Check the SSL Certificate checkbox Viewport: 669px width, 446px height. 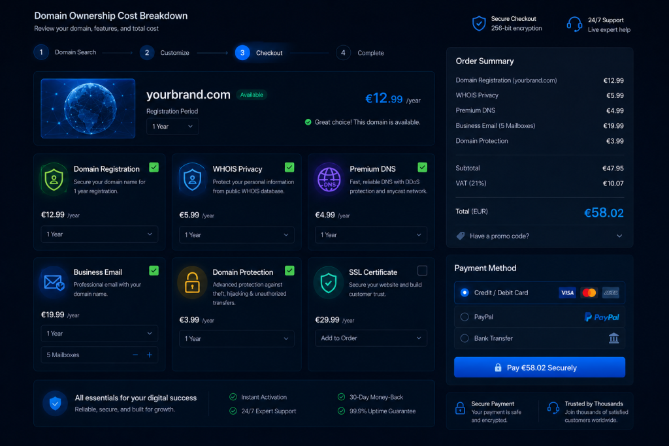tap(423, 270)
